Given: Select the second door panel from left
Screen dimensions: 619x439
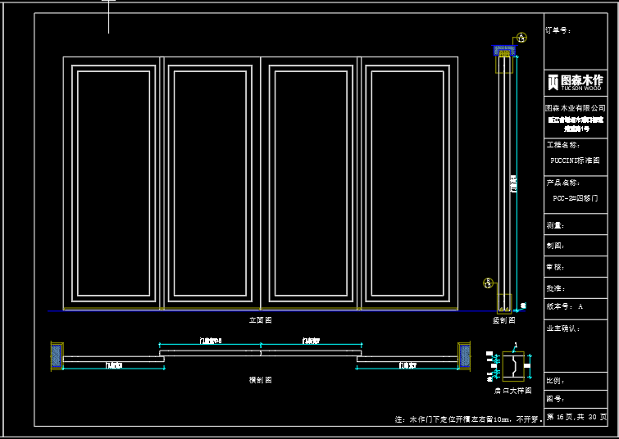Looking at the screenshot, I should (x=212, y=183).
